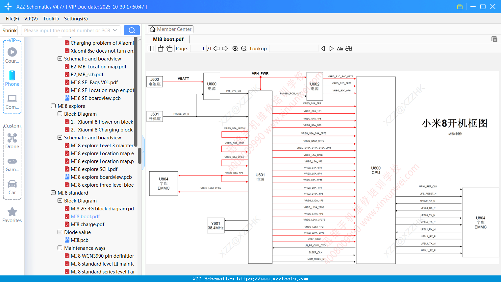Collapse the Diode value folder
This screenshot has width=501, height=282.
(x=60, y=232)
